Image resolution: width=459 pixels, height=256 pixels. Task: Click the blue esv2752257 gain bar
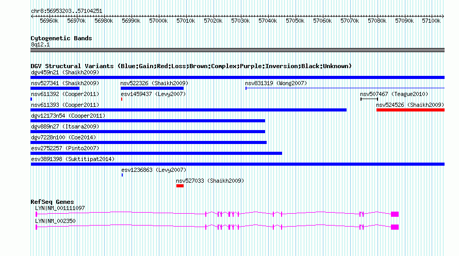(x=156, y=153)
